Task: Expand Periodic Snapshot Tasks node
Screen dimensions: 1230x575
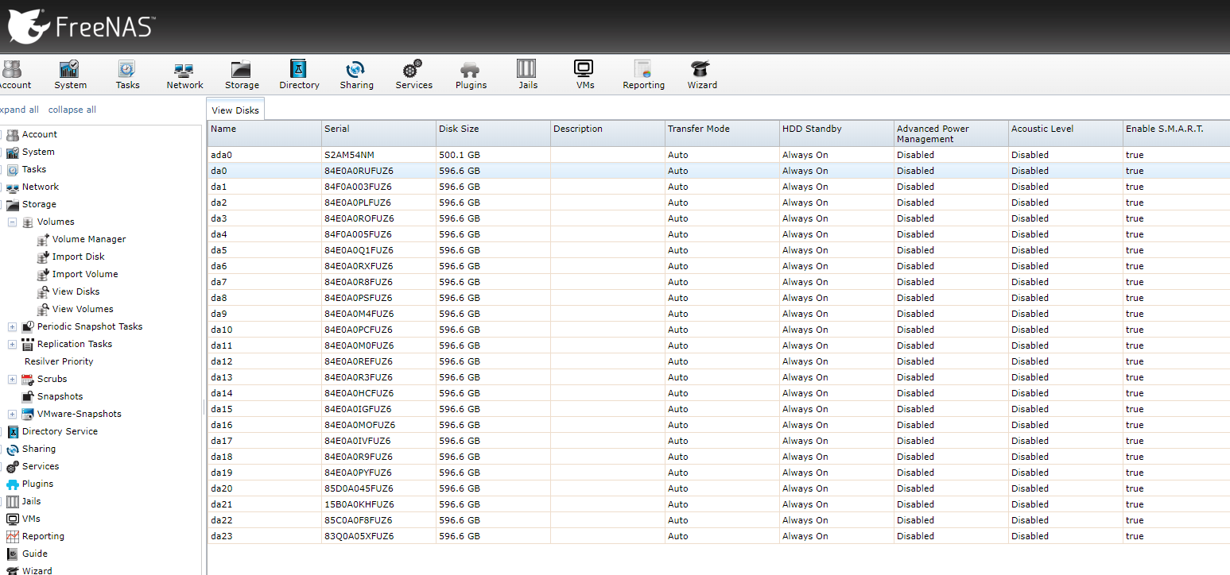Action: pos(12,327)
